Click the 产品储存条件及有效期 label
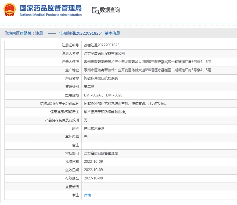Image resolution: width=237 pixels, height=205 pixels. pos(62,120)
